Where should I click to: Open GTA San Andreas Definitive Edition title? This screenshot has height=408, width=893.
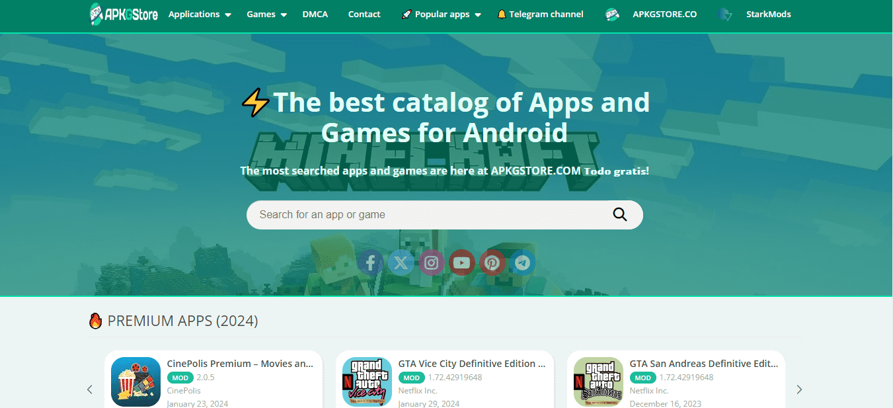click(x=704, y=364)
